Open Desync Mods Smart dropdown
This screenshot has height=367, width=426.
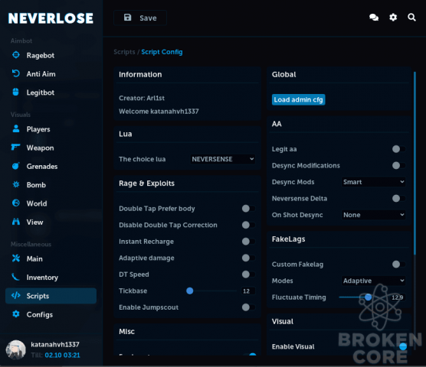click(374, 182)
